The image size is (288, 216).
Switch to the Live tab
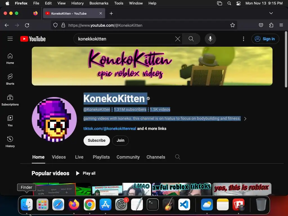(79, 157)
